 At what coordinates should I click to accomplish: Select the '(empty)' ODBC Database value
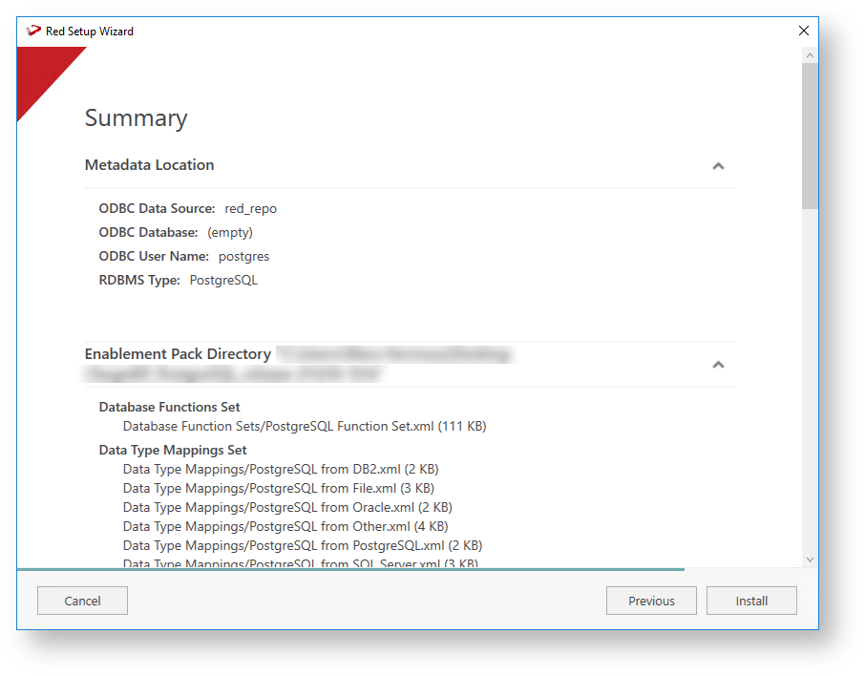click(230, 232)
